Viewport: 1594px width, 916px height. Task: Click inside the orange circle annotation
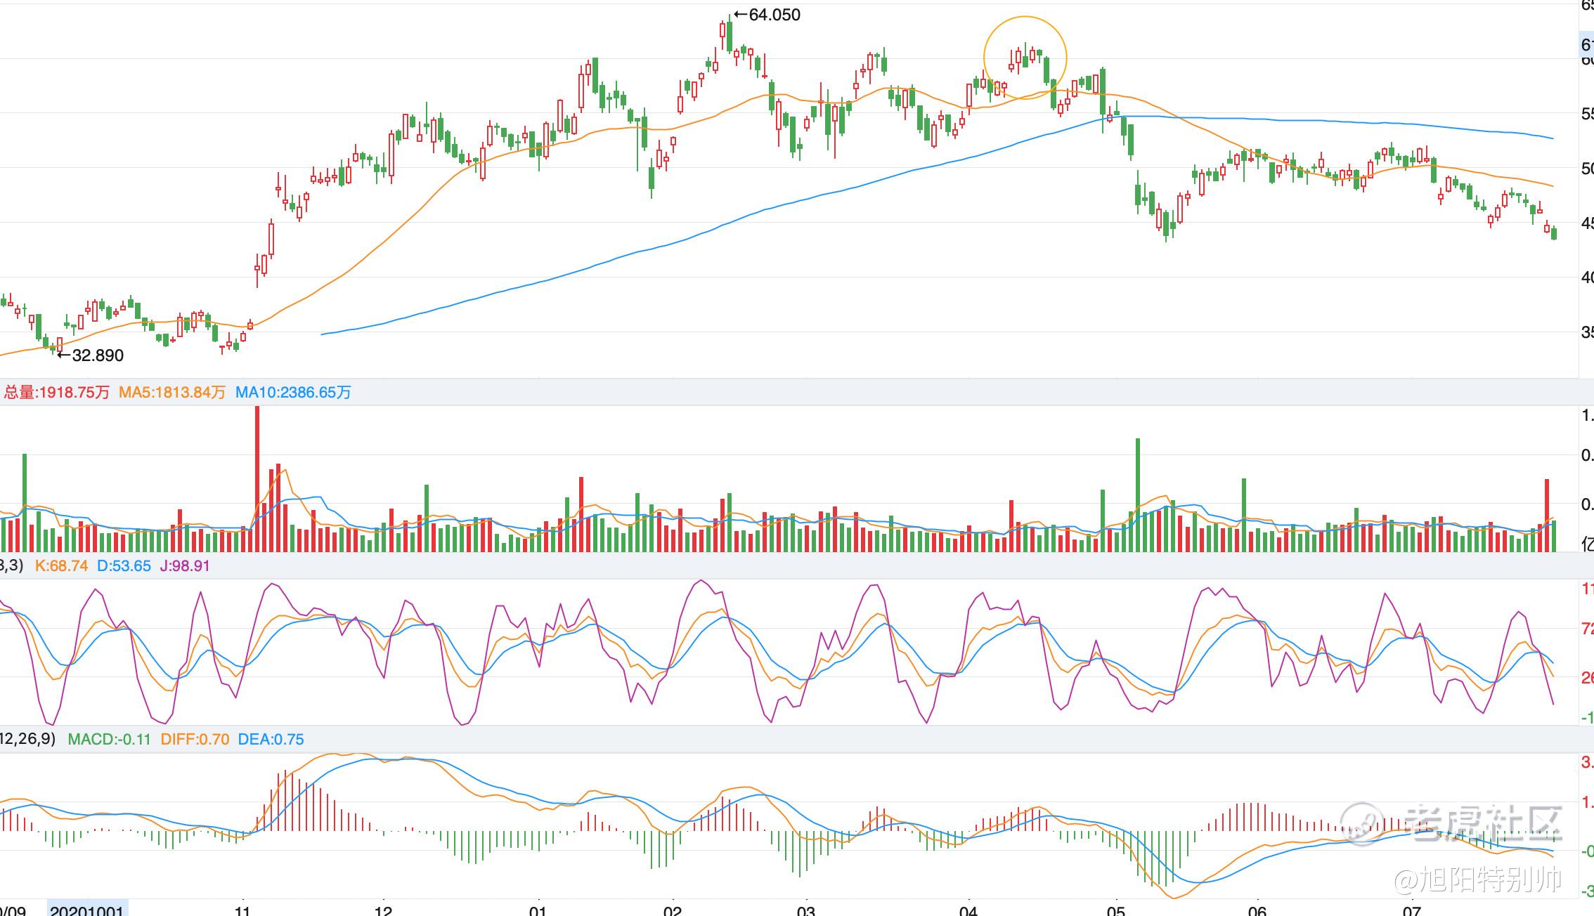point(1025,58)
